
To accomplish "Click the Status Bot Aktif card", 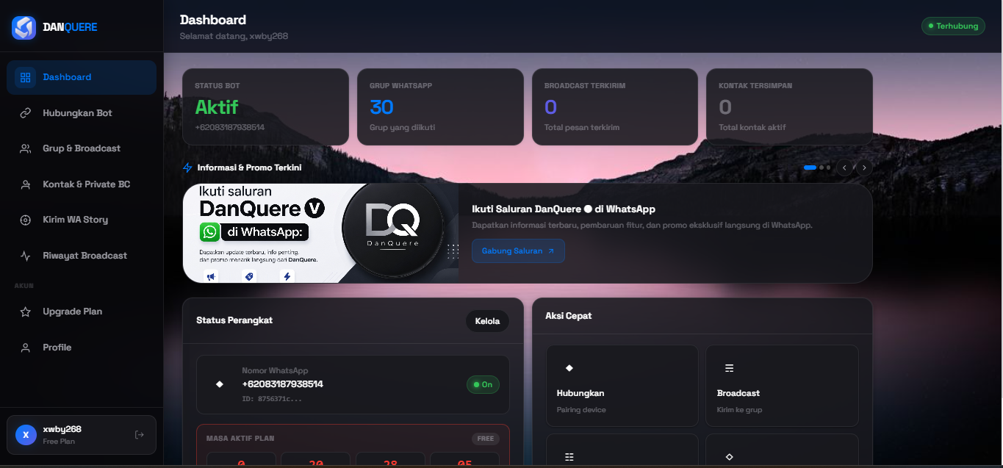I will click(x=265, y=107).
